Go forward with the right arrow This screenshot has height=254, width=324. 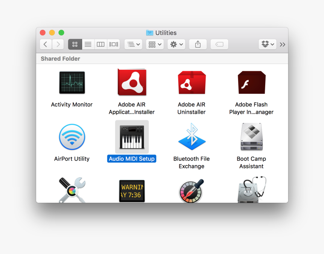[58, 44]
